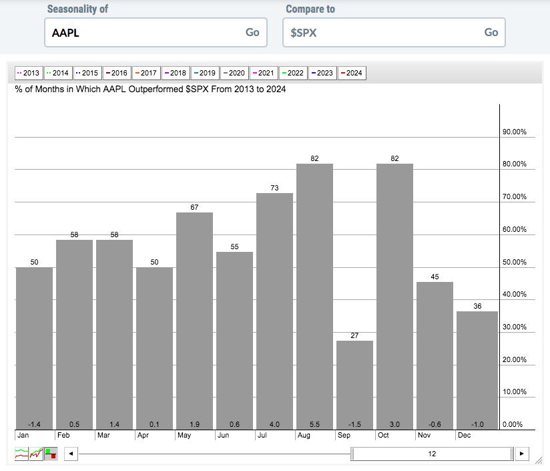Image resolution: width=550 pixels, height=471 pixels.
Task: Toggle the 2016 year legend button
Action: click(117, 73)
